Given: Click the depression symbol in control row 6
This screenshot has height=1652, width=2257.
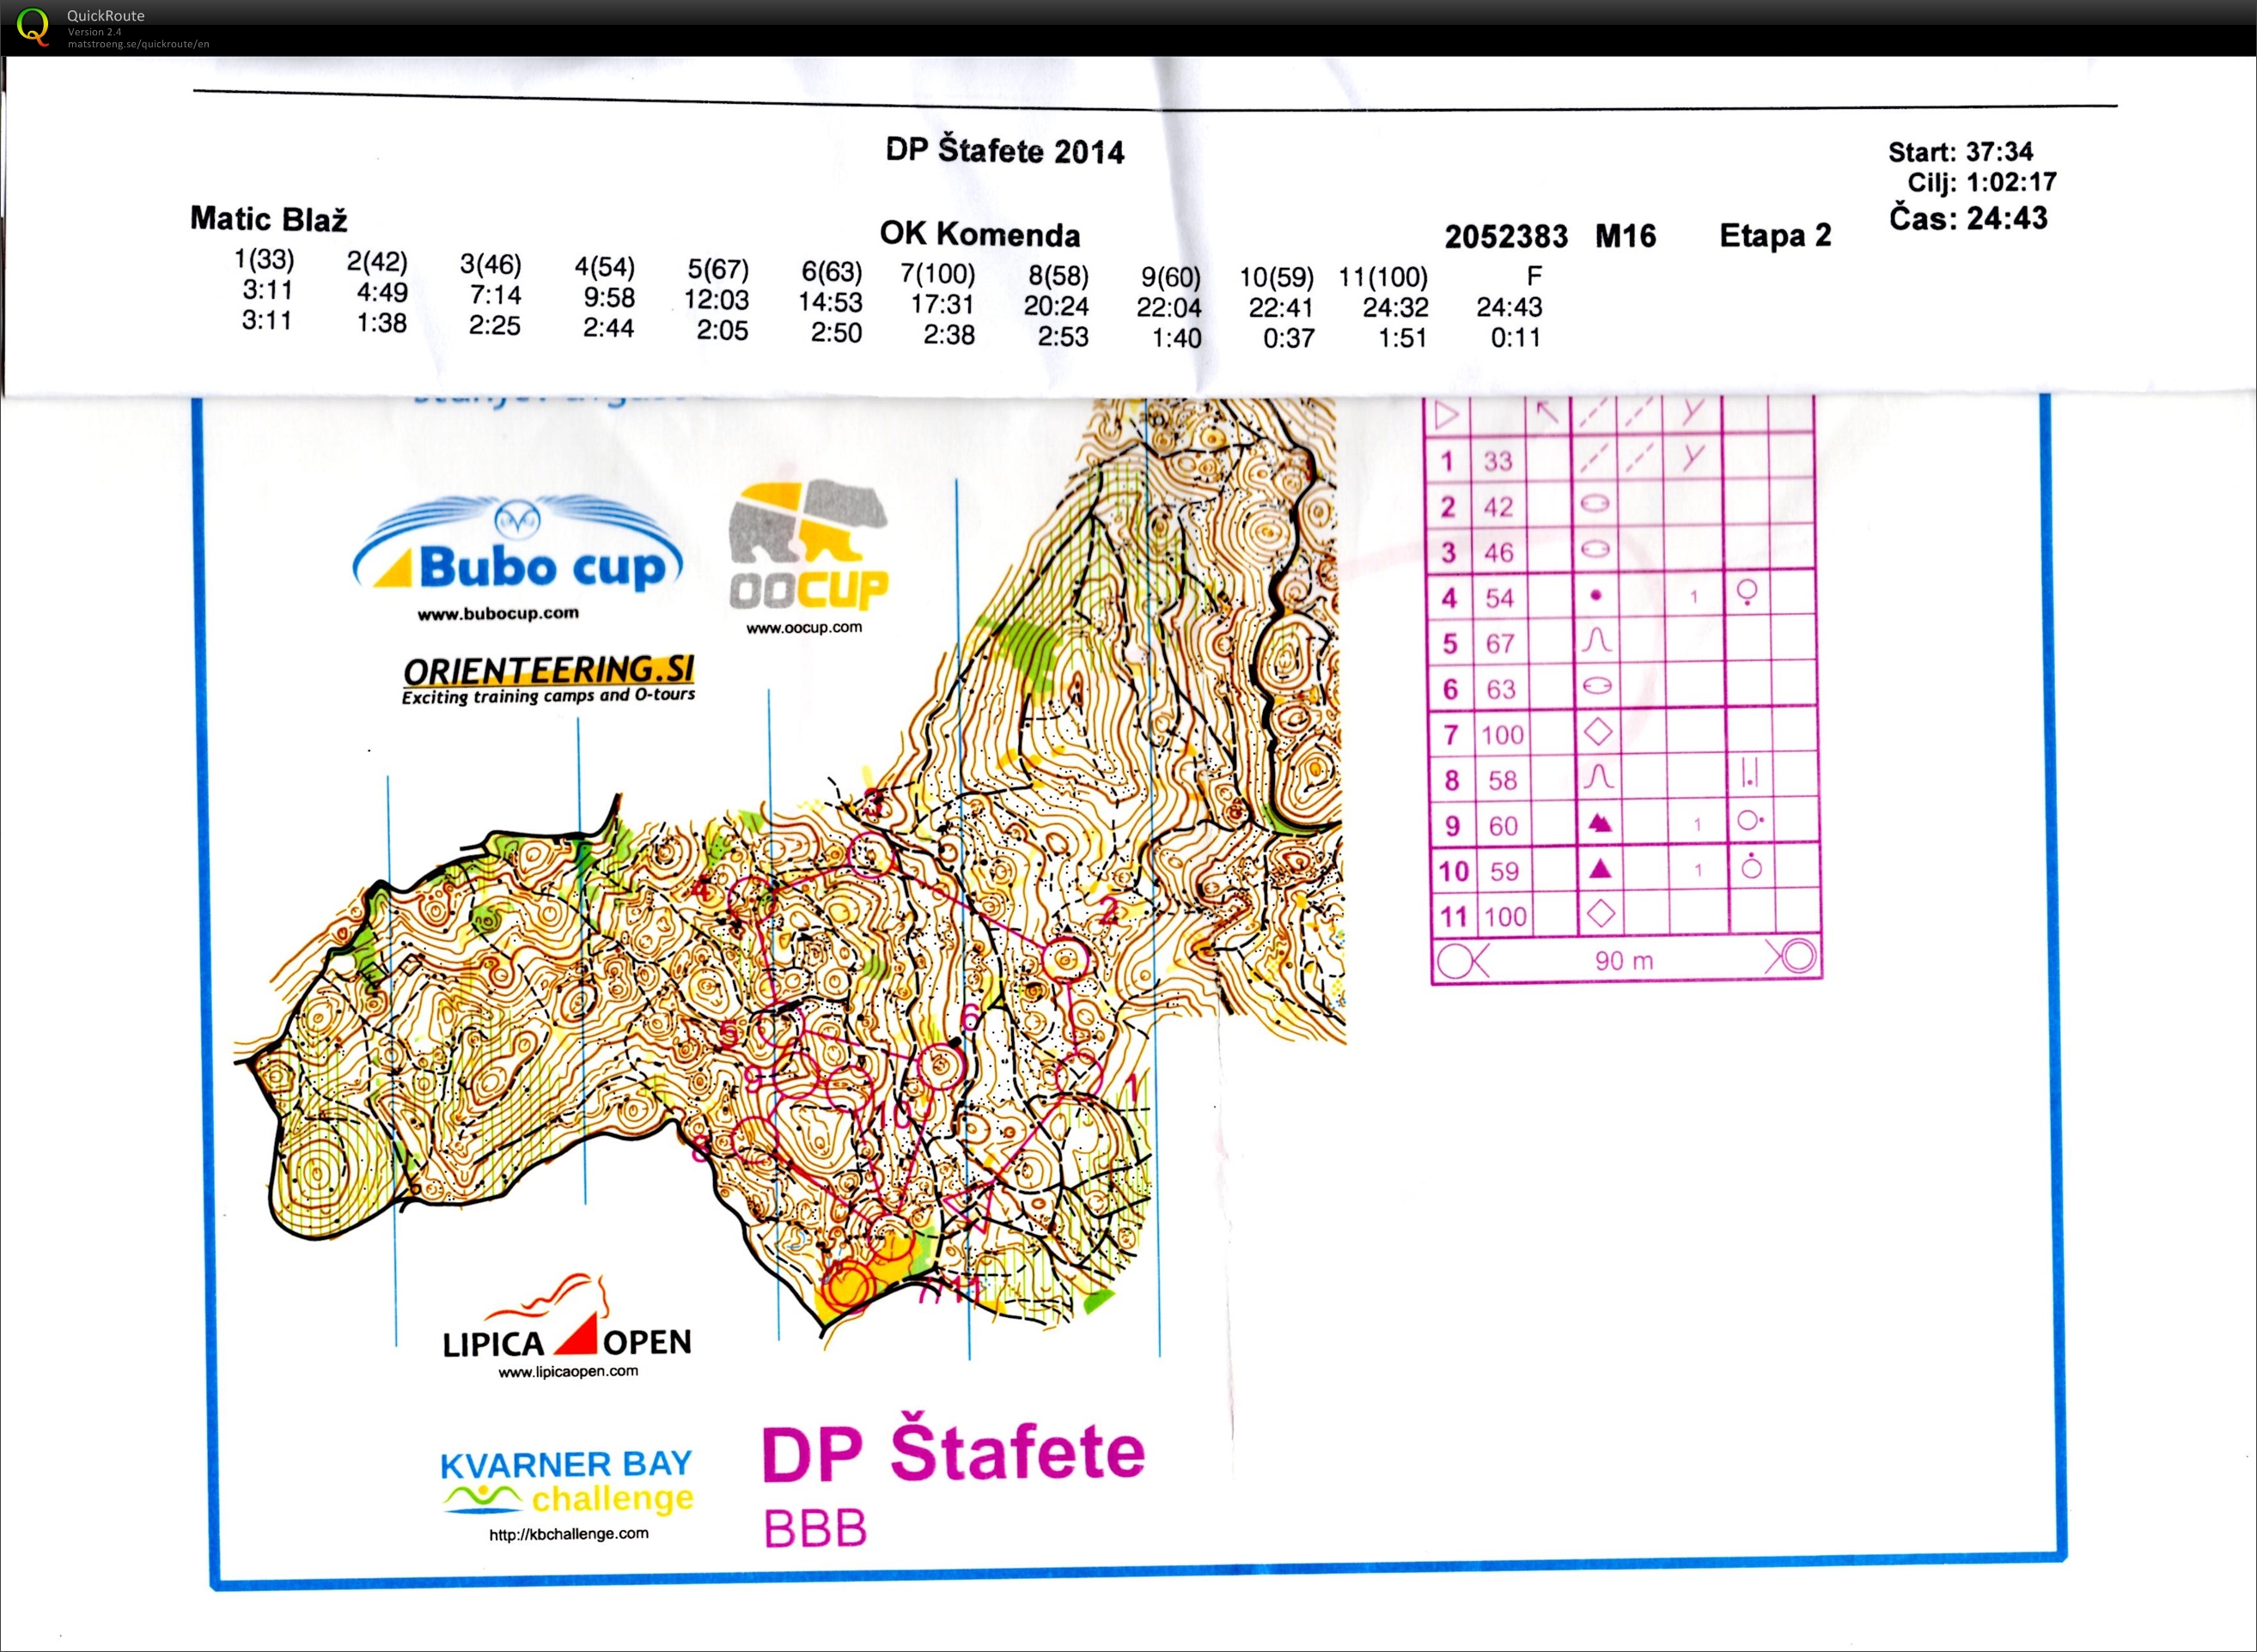Looking at the screenshot, I should 1598,686.
